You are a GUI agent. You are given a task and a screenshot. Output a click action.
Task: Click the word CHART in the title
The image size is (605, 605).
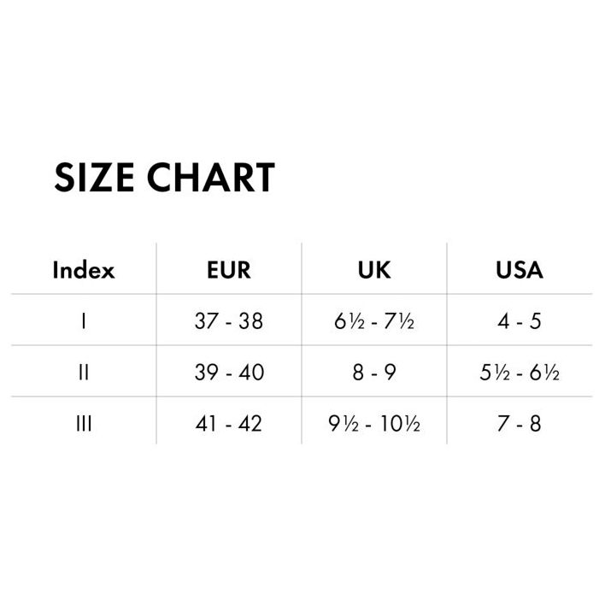point(210,177)
